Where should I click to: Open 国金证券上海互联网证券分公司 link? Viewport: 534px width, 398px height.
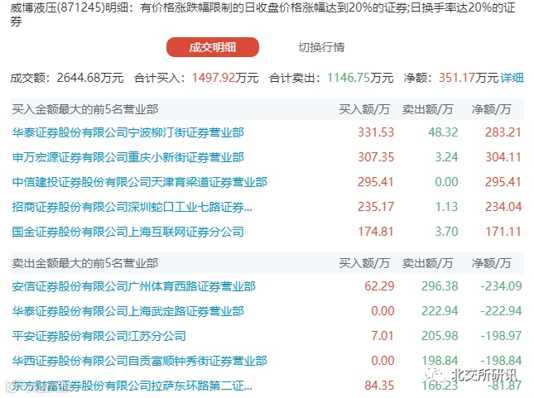(x=128, y=232)
